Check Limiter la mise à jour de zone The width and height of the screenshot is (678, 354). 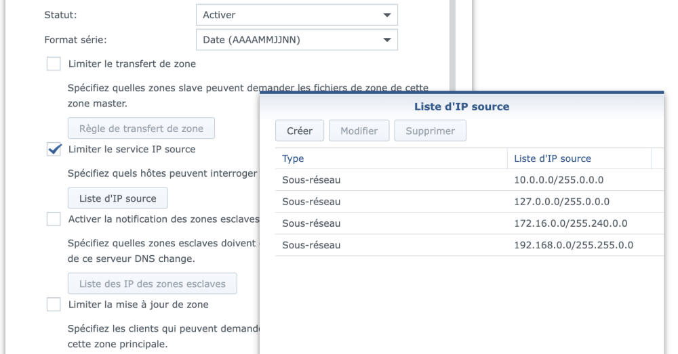tap(53, 304)
